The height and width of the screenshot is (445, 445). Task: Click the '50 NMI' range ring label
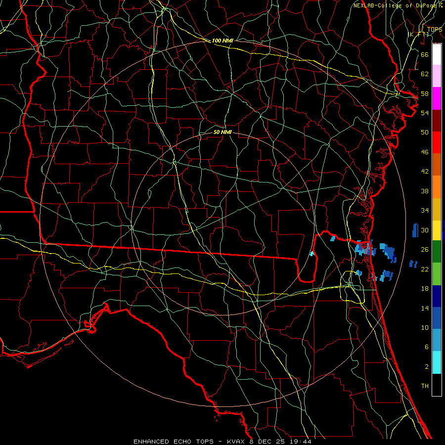point(222,132)
